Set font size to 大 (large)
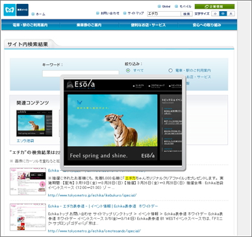The height and width of the screenshot is (237, 252). coord(231,14)
